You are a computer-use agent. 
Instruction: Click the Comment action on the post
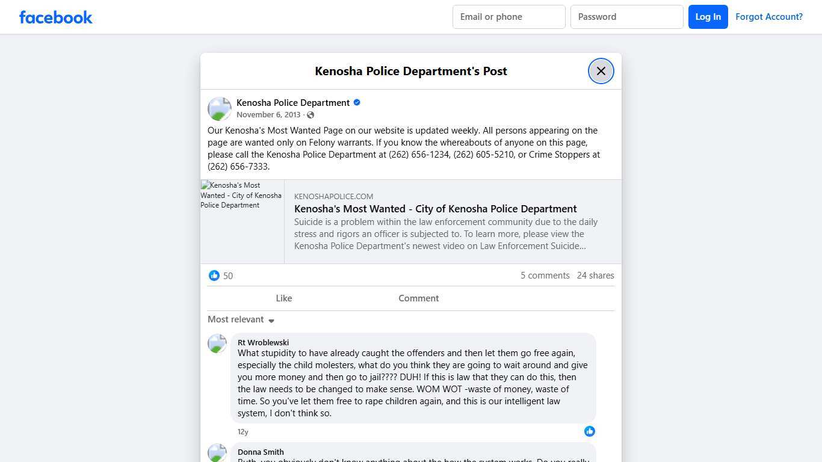coord(418,298)
